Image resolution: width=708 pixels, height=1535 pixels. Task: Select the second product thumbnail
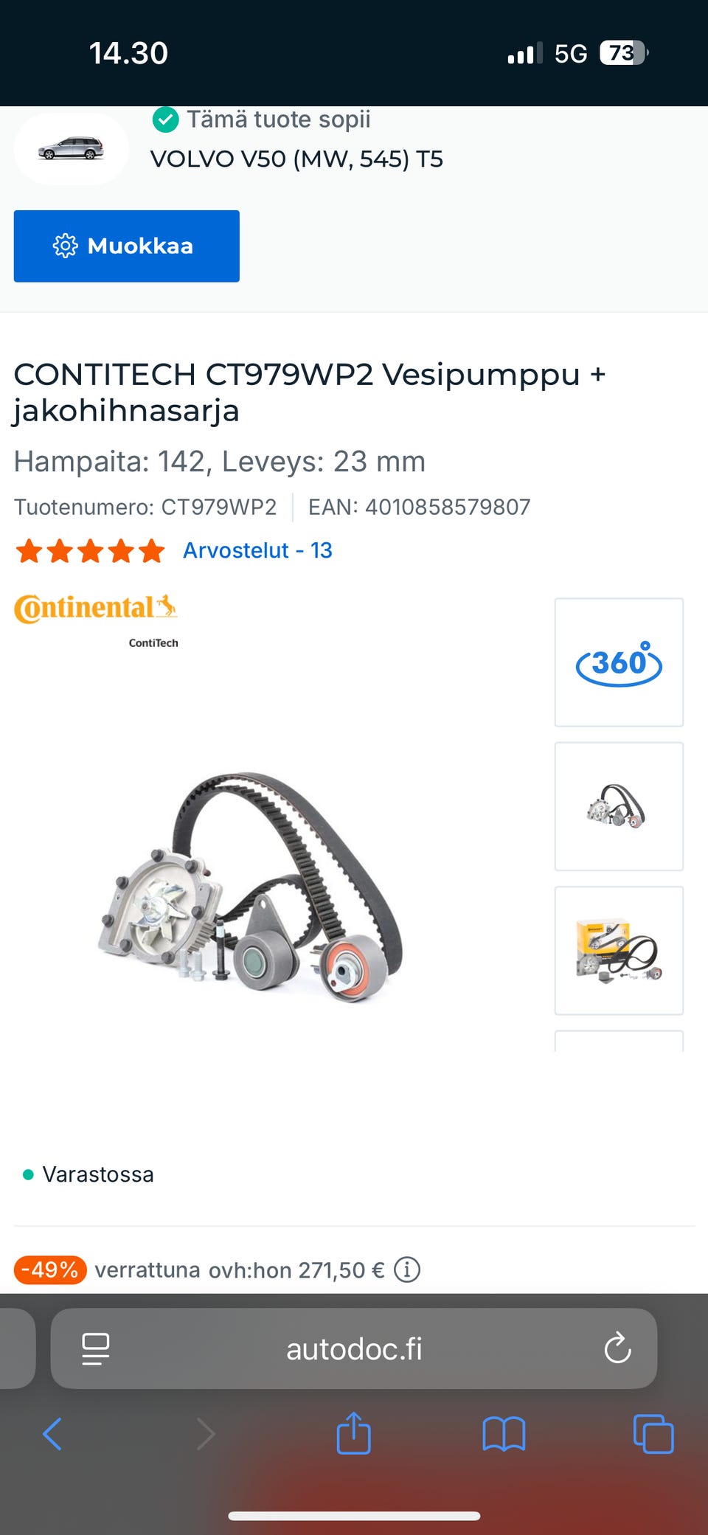(x=619, y=806)
